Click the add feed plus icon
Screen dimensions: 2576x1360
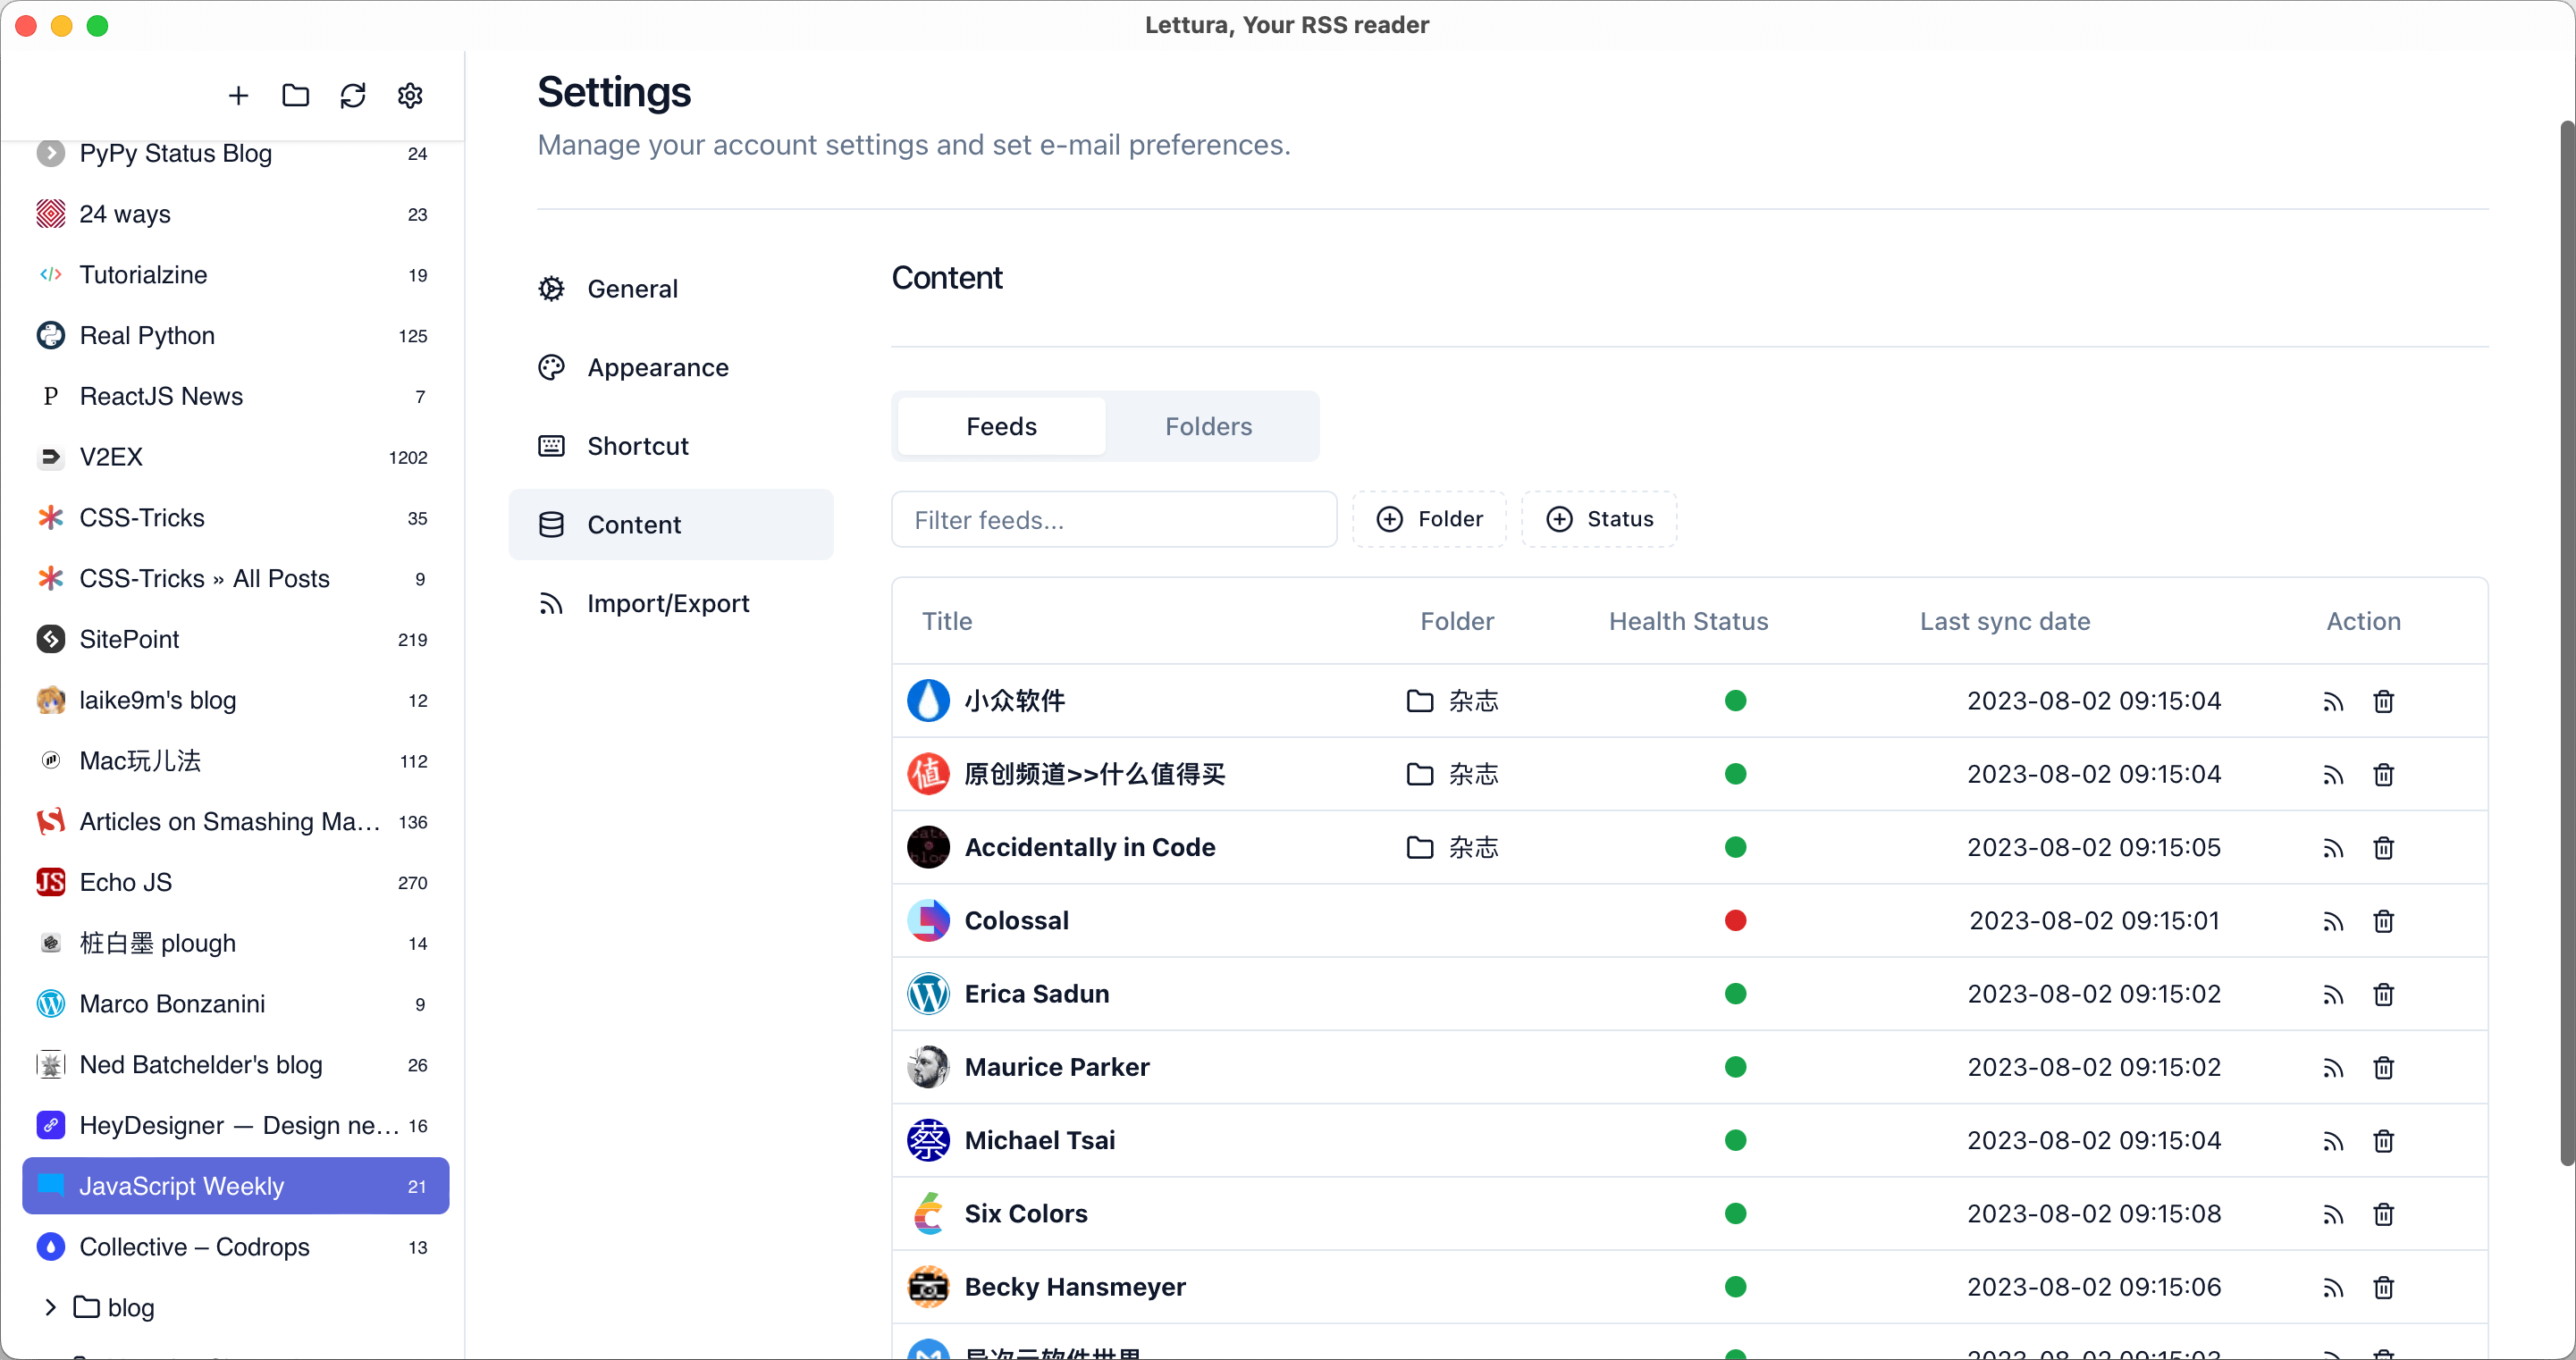(238, 96)
